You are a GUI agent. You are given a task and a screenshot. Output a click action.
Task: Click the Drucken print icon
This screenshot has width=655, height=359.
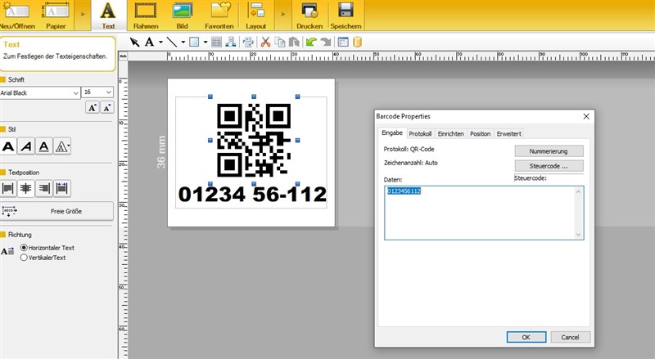click(309, 14)
